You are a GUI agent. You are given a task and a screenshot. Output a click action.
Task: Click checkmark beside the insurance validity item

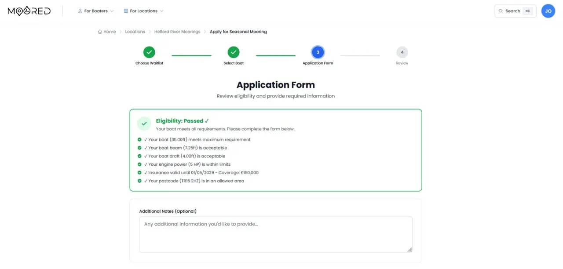[140, 172]
